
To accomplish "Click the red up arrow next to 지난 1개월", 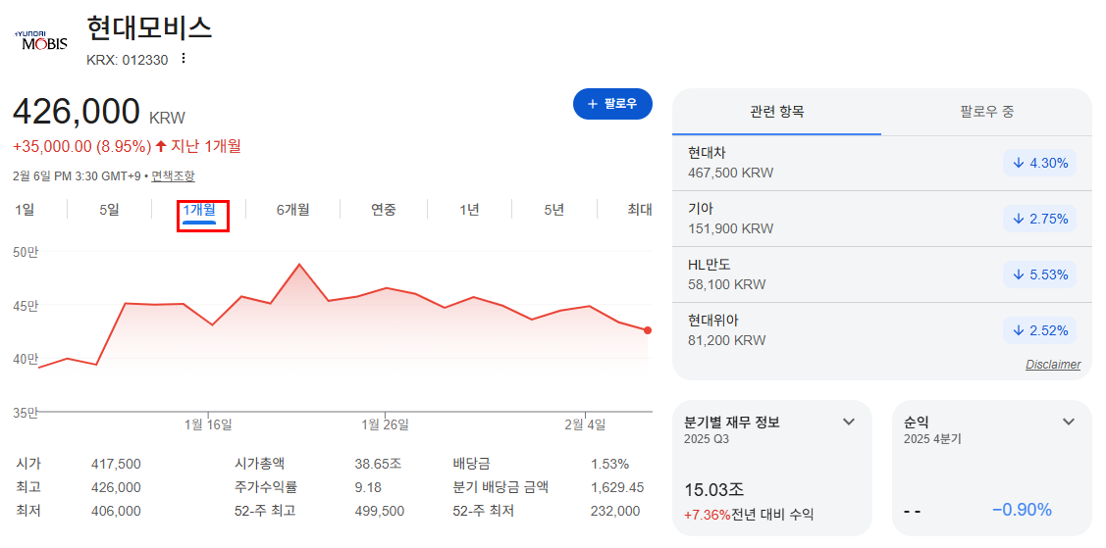I will coord(161,146).
